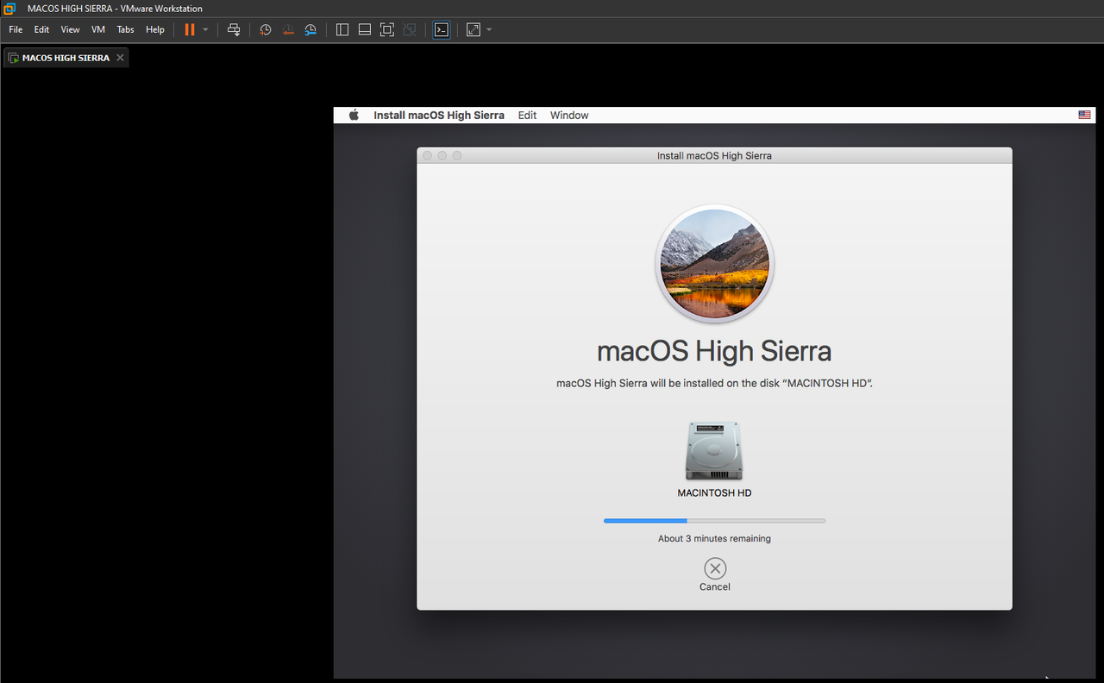This screenshot has width=1104, height=683.
Task: Open the snapshot manager
Action: tap(310, 29)
